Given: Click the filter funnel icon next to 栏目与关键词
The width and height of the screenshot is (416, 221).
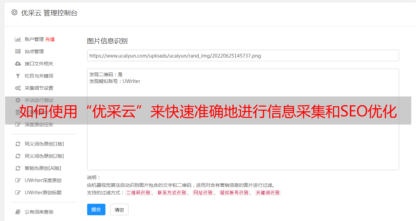Looking at the screenshot, I should (18, 76).
